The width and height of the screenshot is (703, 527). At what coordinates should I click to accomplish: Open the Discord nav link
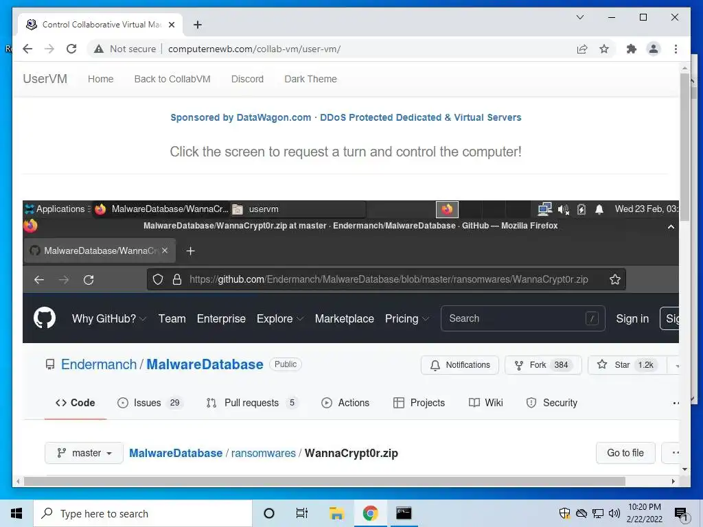tap(247, 79)
